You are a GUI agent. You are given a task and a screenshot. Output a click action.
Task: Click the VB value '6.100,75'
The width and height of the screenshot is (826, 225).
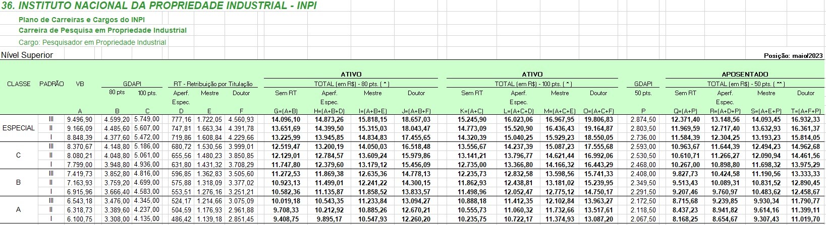pyautogui.click(x=80, y=219)
